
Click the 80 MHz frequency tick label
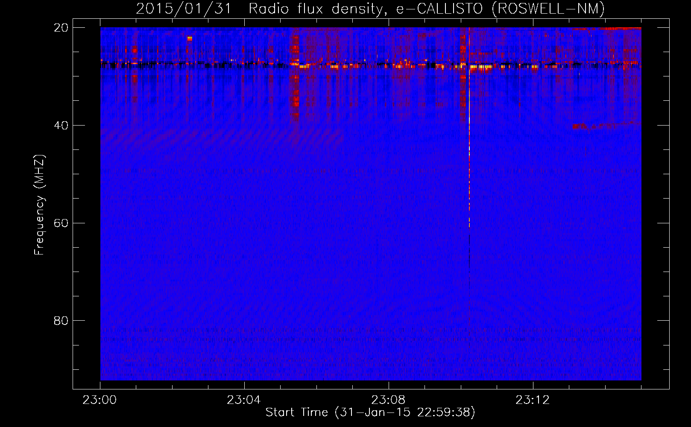(x=61, y=320)
